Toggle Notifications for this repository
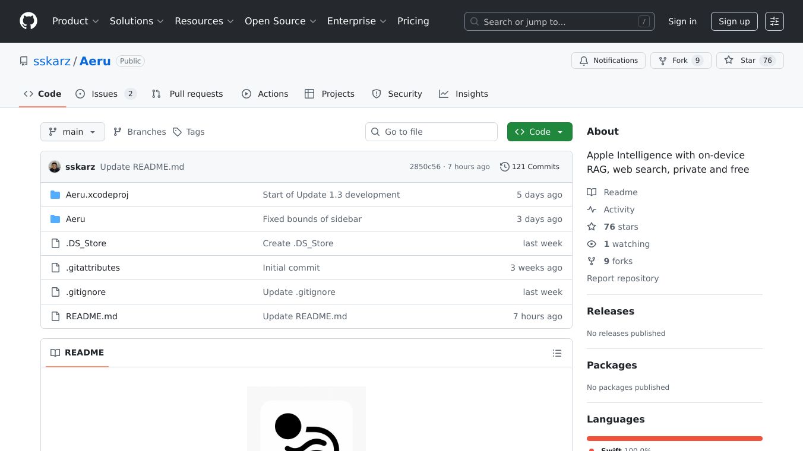Image resolution: width=803 pixels, height=451 pixels. [608, 61]
